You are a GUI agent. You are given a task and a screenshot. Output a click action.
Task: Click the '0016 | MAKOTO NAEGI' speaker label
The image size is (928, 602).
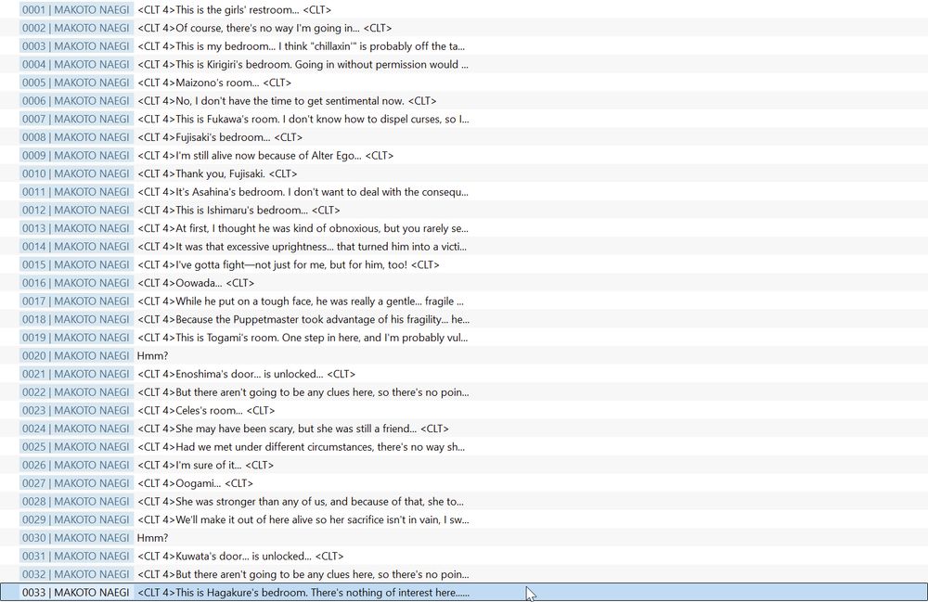pos(76,283)
